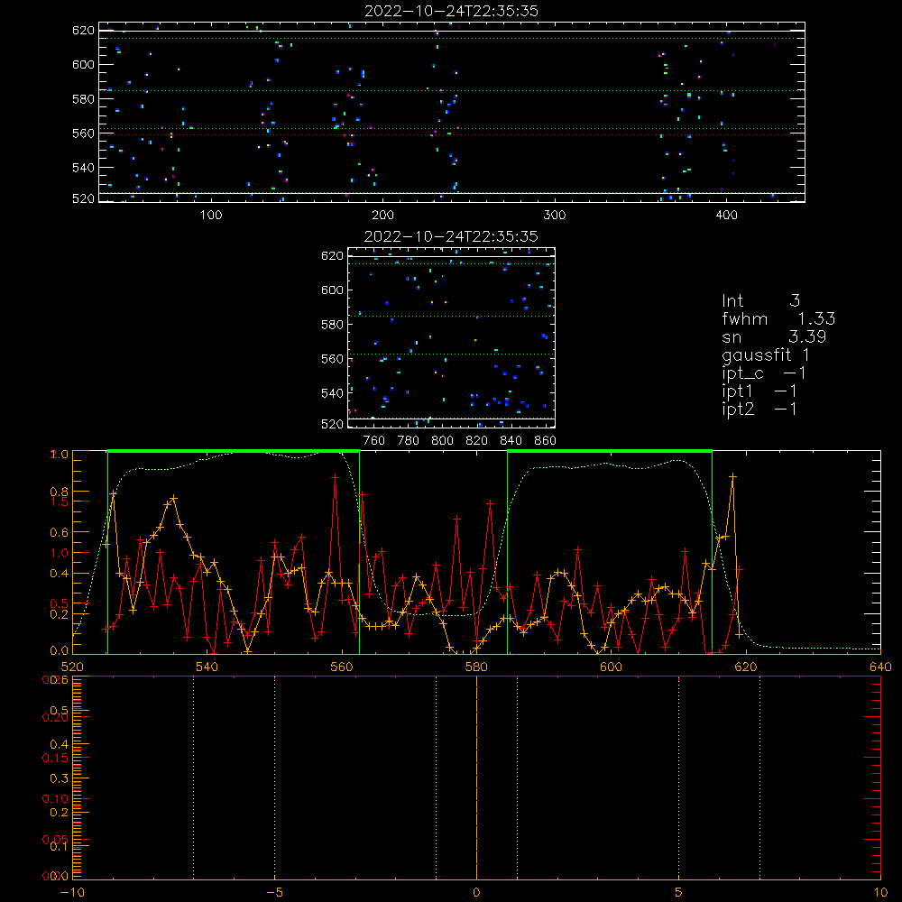Click the orange vertical line at 0 in bottom plot
This screenshot has width=902, height=902.
(476, 778)
